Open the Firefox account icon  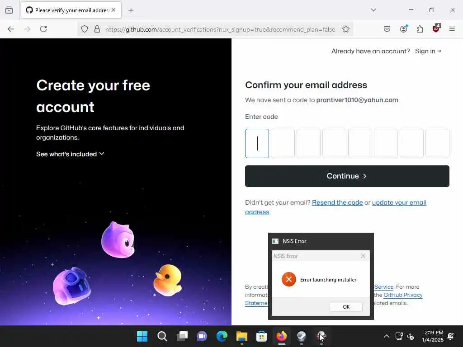[x=404, y=29]
